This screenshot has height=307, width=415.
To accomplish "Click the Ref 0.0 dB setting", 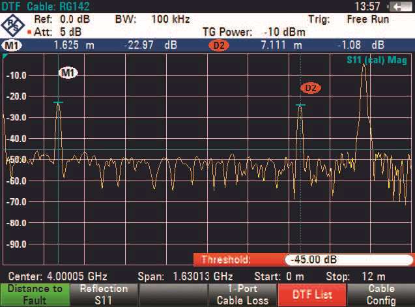I will 62,20.
